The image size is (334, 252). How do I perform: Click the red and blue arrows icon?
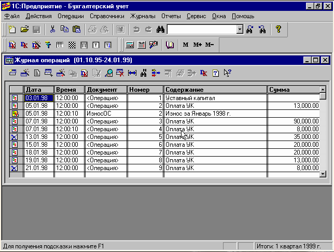point(156,73)
